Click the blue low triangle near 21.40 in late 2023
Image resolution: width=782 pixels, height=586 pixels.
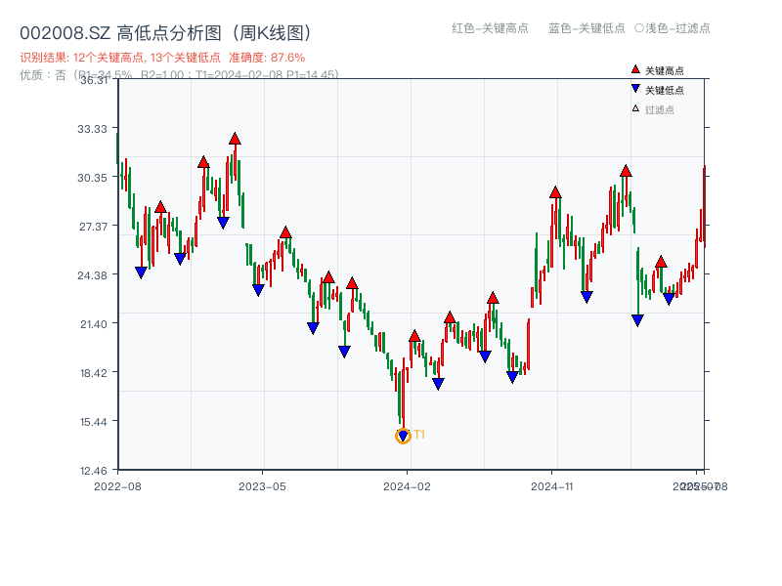313,328
